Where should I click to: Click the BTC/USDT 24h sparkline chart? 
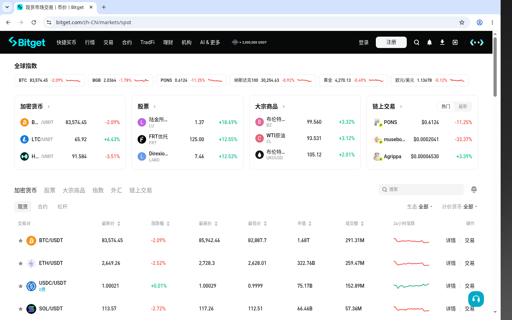[411, 241]
